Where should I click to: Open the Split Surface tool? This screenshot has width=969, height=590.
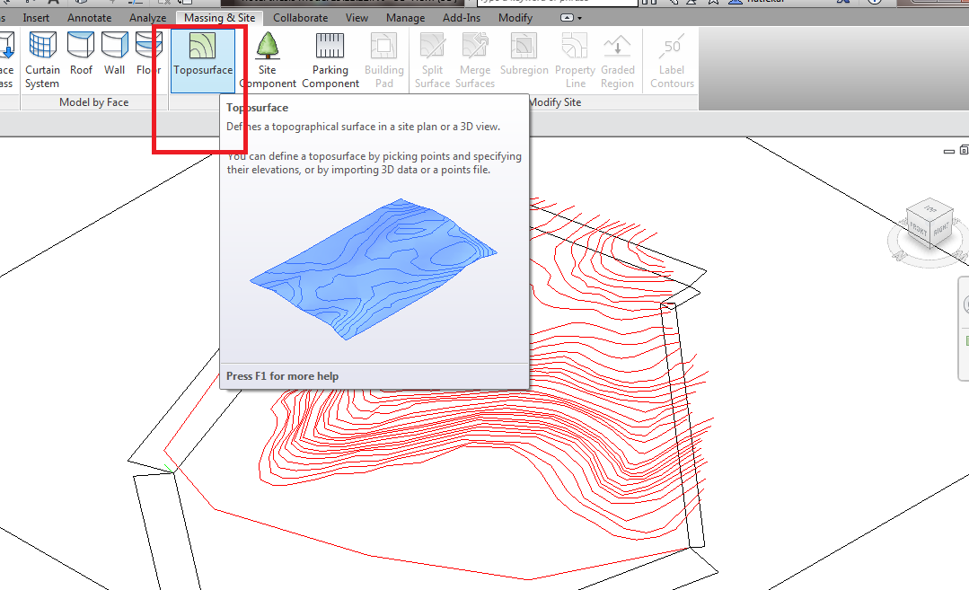click(x=432, y=58)
